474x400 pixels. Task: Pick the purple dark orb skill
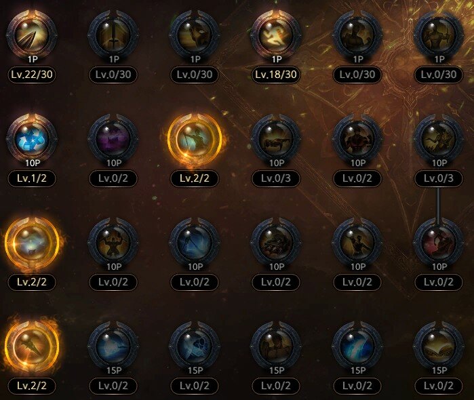pyautogui.click(x=113, y=139)
